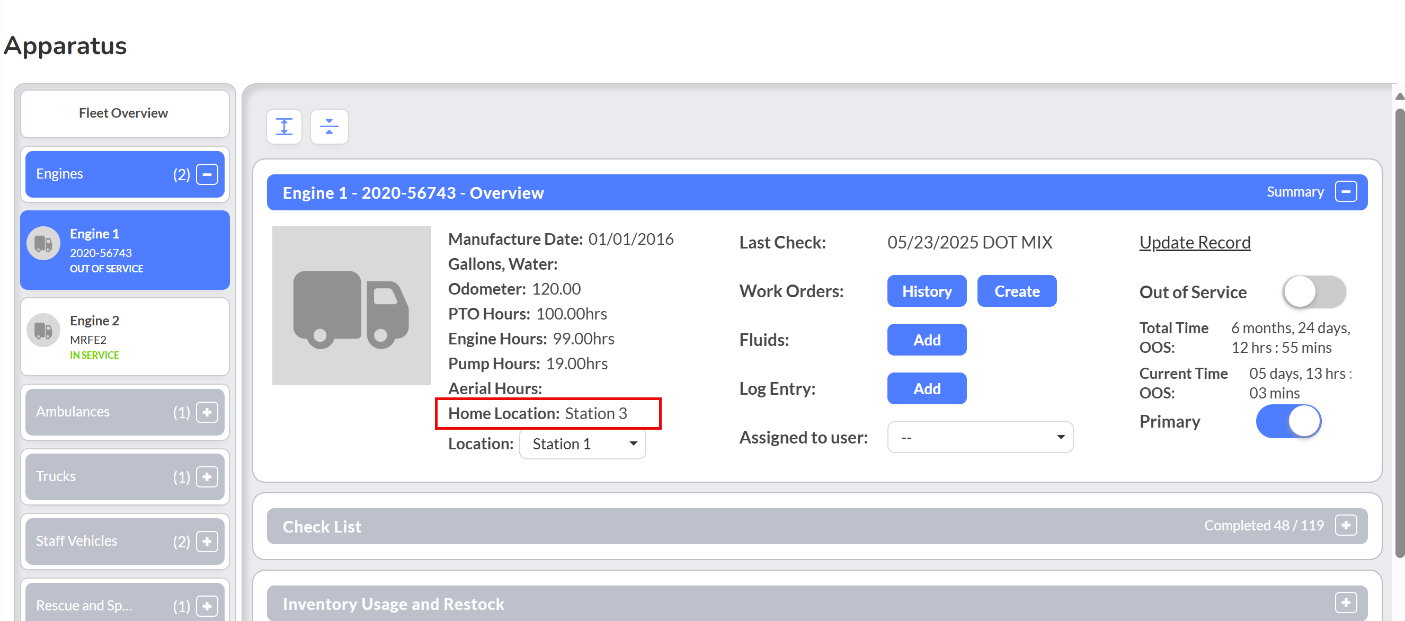Click the Pump Hours 19.00hrs value

tap(577, 363)
